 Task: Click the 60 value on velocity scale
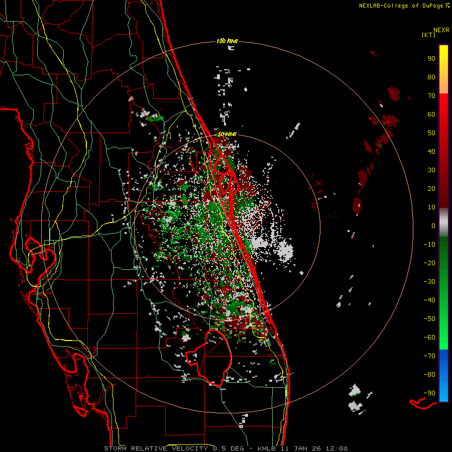(431, 114)
